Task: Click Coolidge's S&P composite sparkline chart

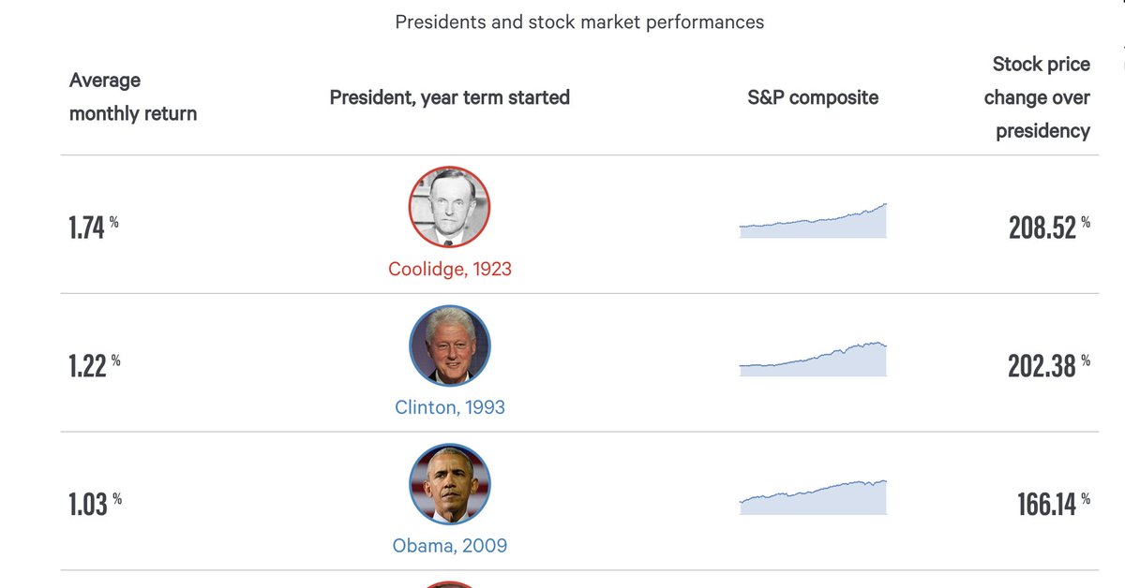Action: (x=813, y=221)
